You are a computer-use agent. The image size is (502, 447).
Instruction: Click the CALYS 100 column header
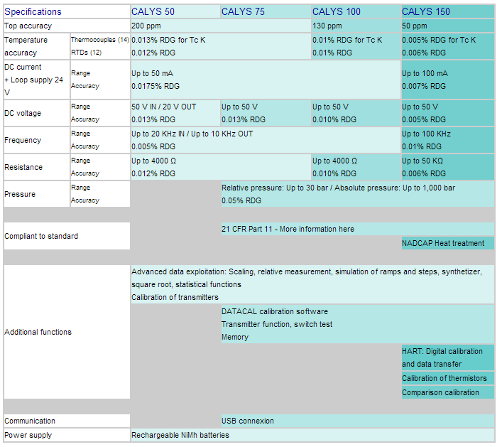pyautogui.click(x=336, y=11)
